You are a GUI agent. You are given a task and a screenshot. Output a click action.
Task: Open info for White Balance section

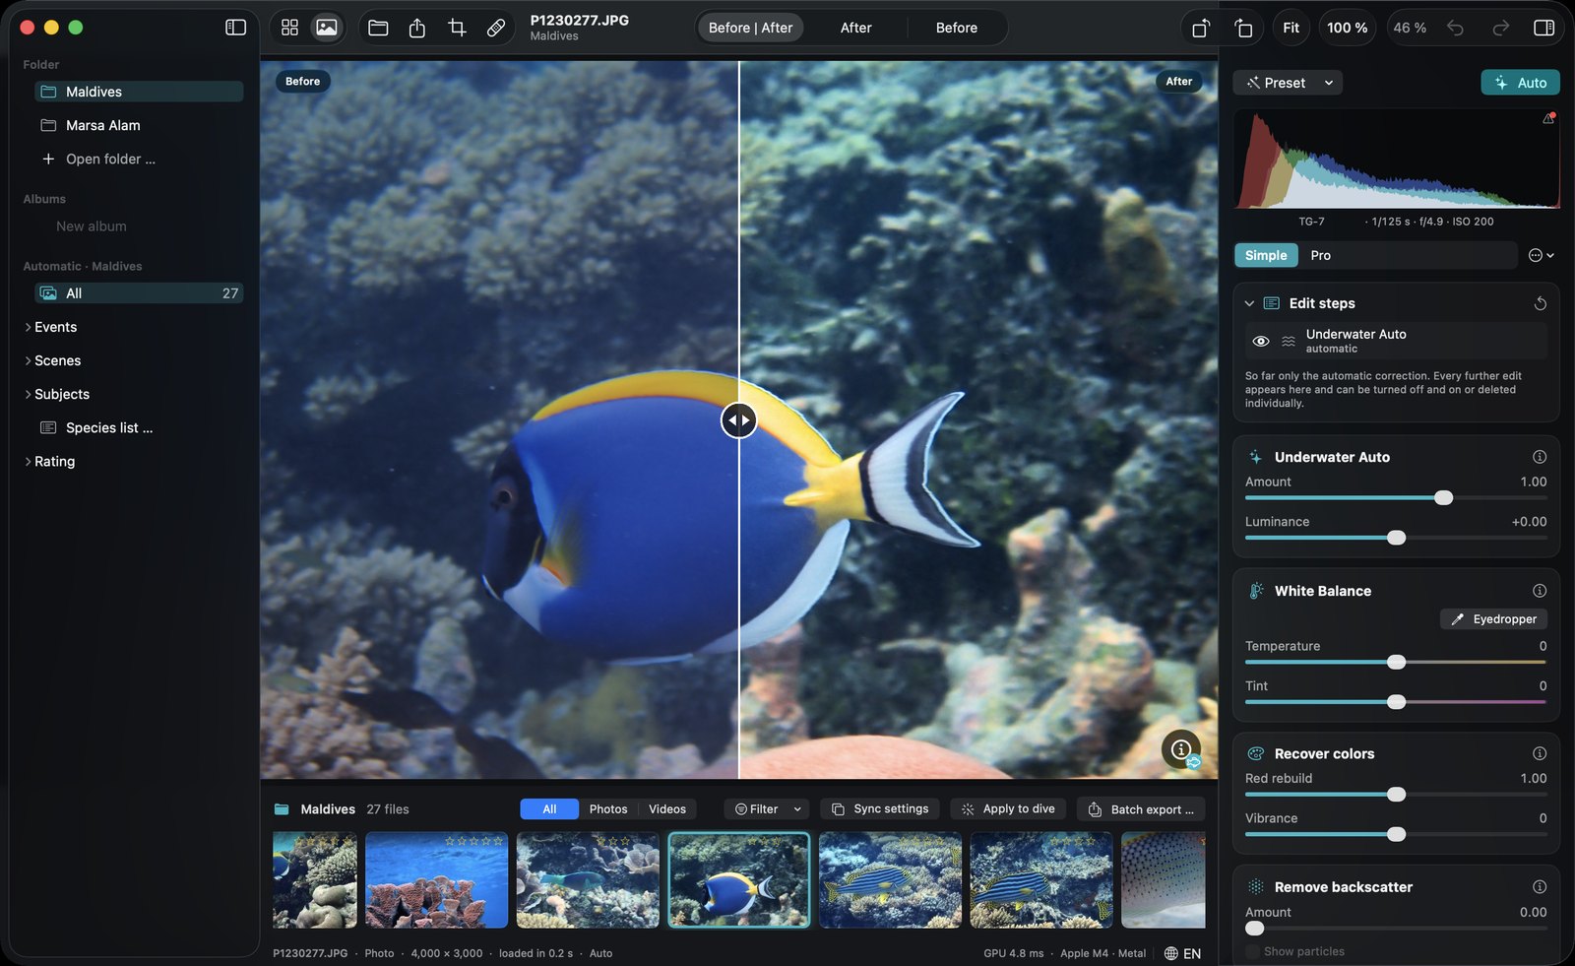[x=1540, y=591]
